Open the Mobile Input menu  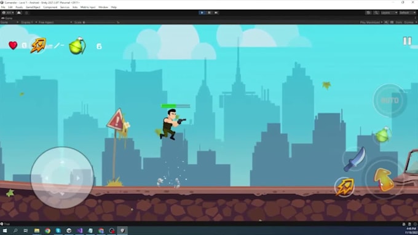point(88,7)
